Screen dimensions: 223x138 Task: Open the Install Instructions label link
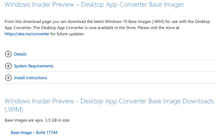click(30, 78)
